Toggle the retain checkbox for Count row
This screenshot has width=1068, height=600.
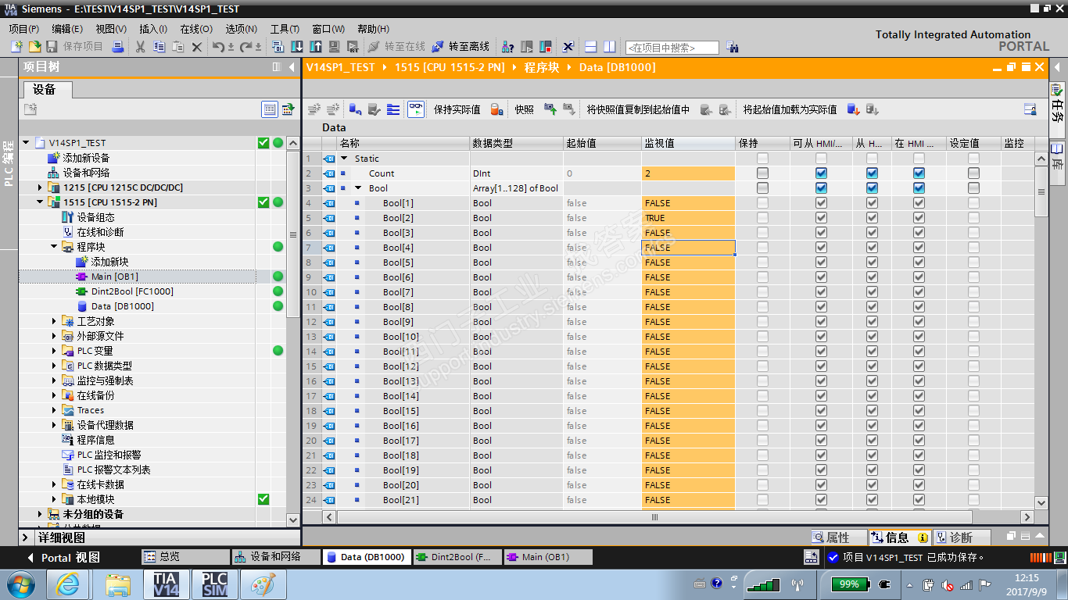click(762, 173)
